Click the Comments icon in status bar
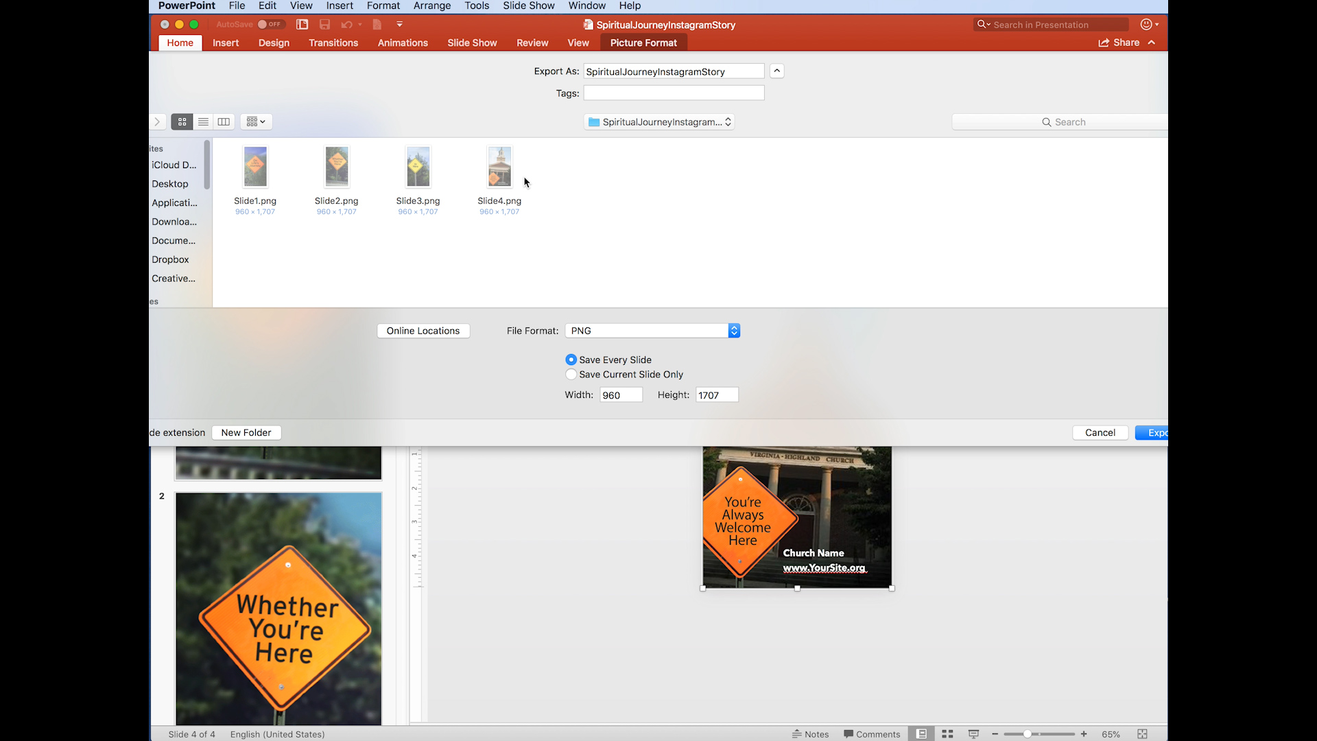Viewport: 1317px width, 741px height. click(x=872, y=734)
